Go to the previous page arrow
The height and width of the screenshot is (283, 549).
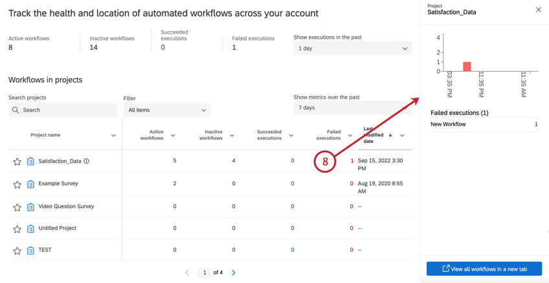click(x=187, y=273)
